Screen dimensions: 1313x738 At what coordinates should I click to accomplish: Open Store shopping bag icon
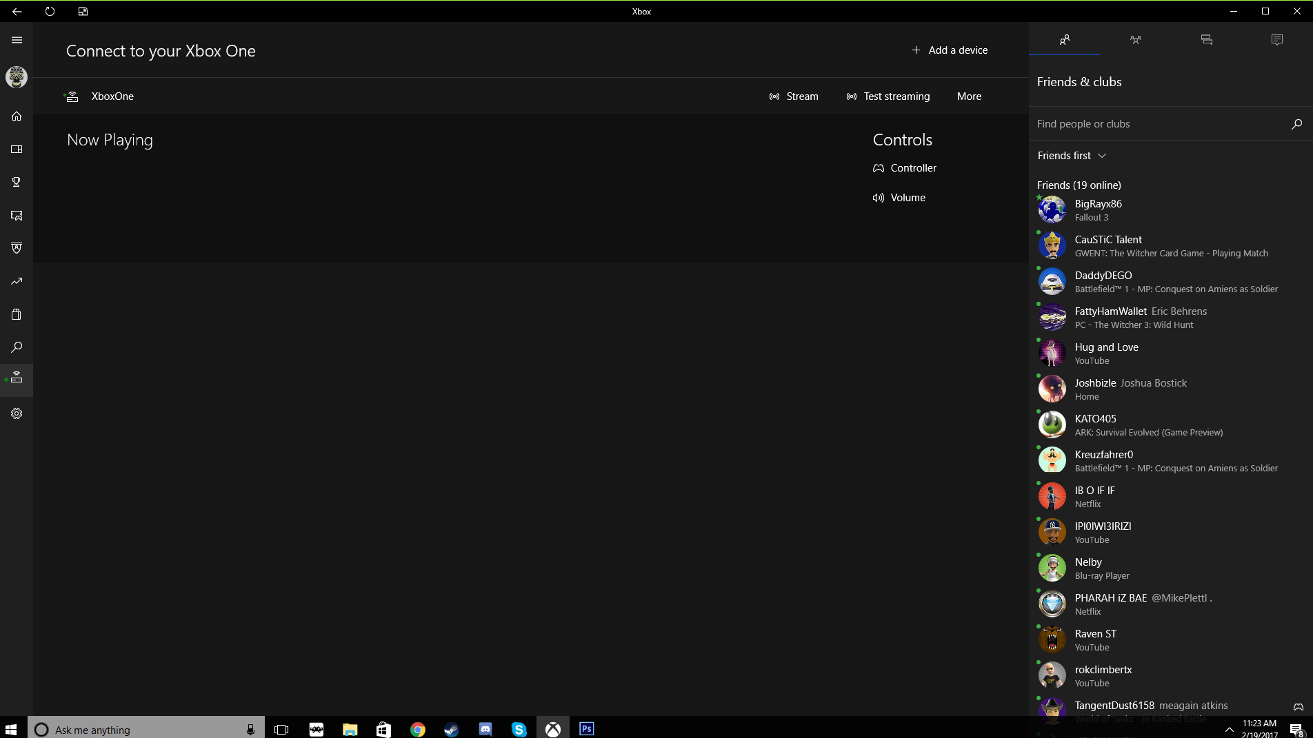pos(17,314)
